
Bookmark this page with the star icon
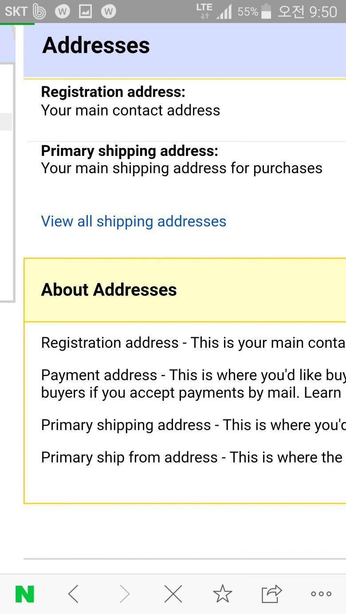pos(222,594)
